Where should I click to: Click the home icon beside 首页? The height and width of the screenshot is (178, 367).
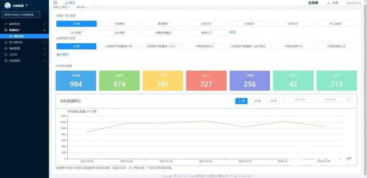click(x=66, y=3)
